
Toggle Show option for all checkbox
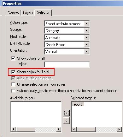click(x=13, y=58)
